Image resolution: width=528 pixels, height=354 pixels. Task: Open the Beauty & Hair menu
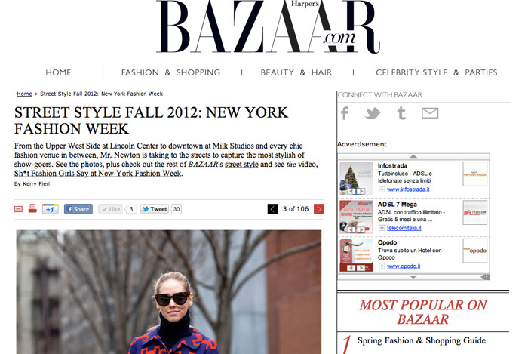tap(296, 72)
